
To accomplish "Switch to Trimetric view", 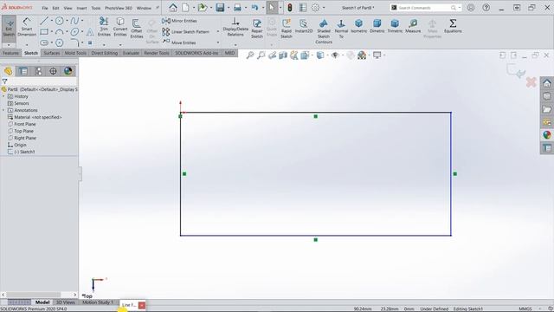I will (395, 26).
